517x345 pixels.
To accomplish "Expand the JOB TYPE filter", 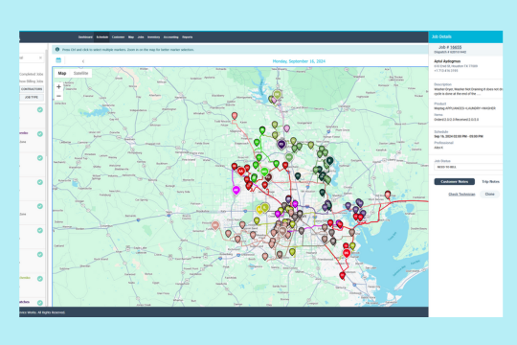I will [32, 98].
